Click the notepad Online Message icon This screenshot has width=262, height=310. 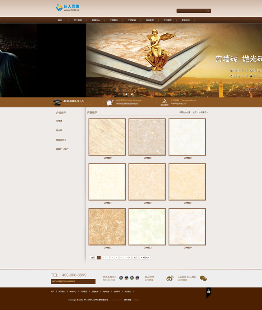point(110,103)
